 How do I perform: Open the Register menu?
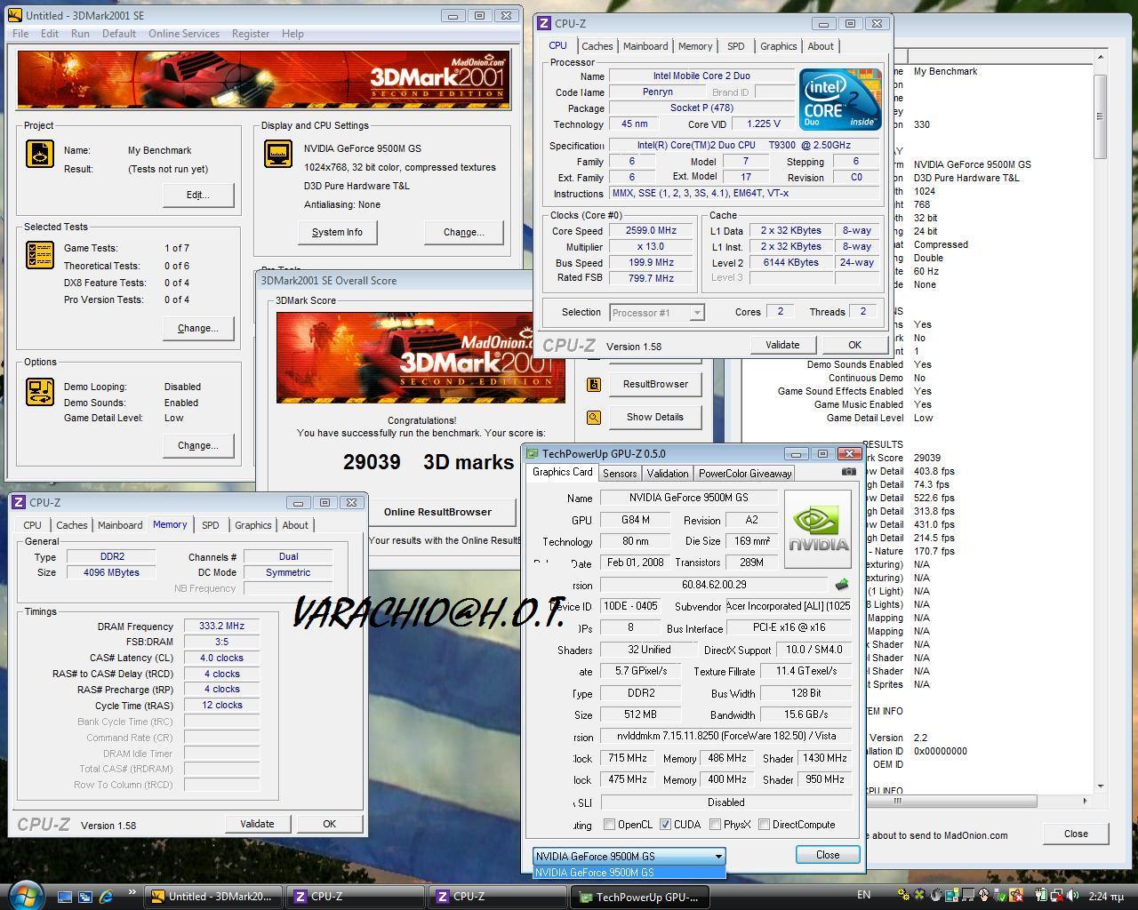[x=251, y=34]
